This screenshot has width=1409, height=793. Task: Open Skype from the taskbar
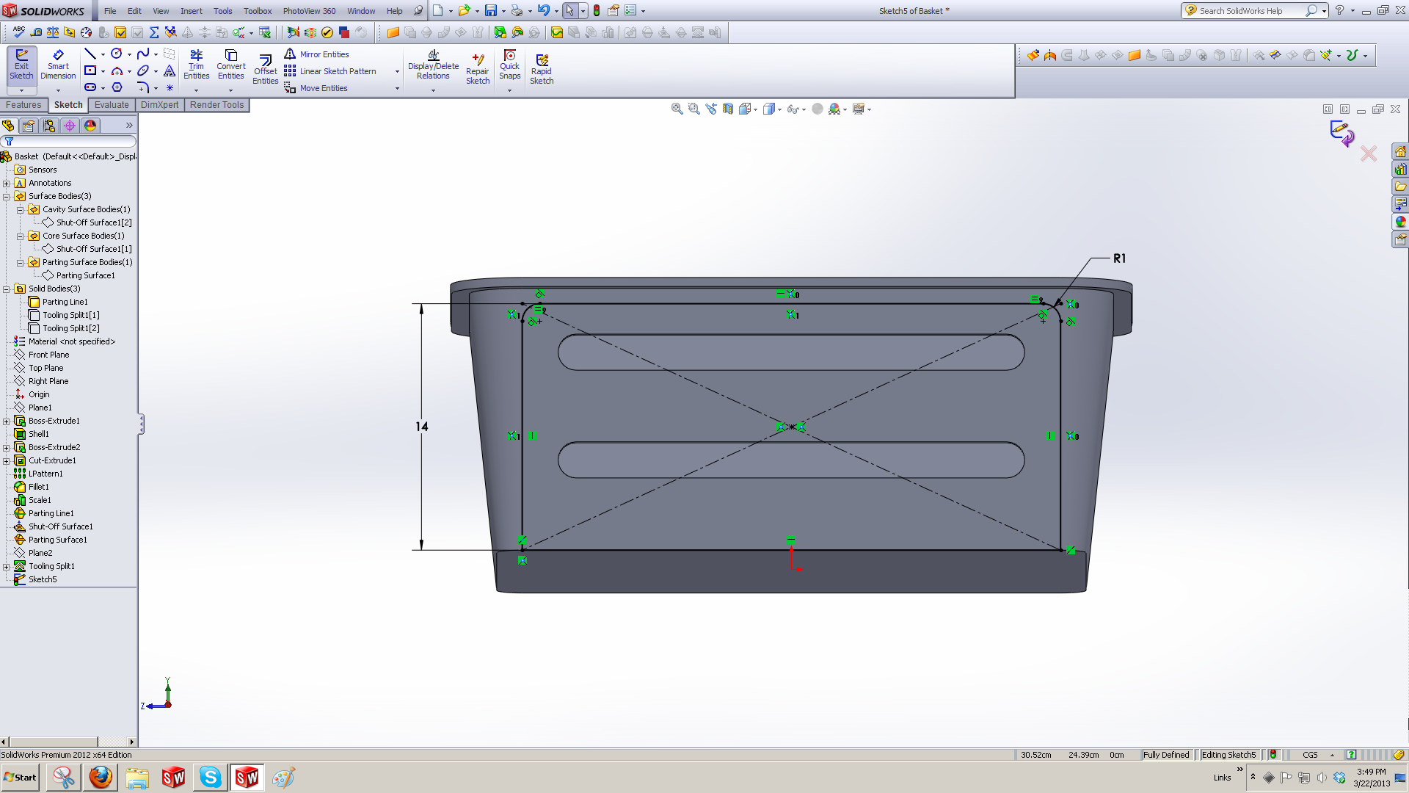pos(211,778)
